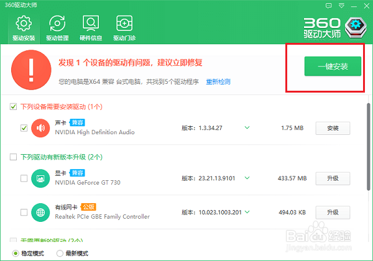Select the 最新模式 radio button
Viewport: 373px width, 261px height.
60,254
